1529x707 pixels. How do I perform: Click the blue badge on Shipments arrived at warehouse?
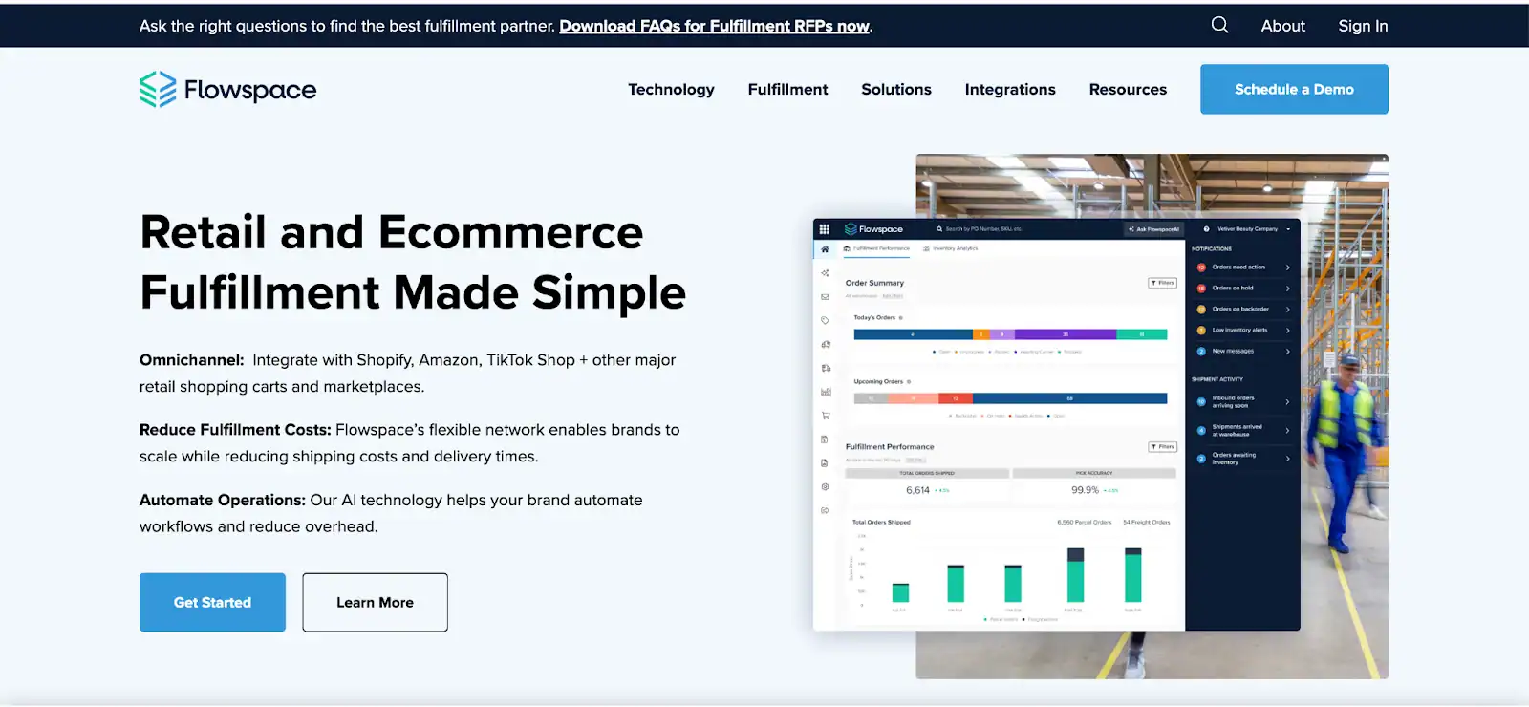(1201, 431)
